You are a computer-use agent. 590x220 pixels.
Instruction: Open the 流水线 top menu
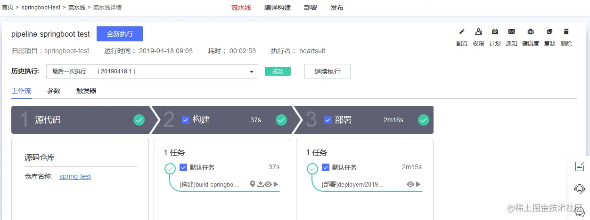click(241, 8)
